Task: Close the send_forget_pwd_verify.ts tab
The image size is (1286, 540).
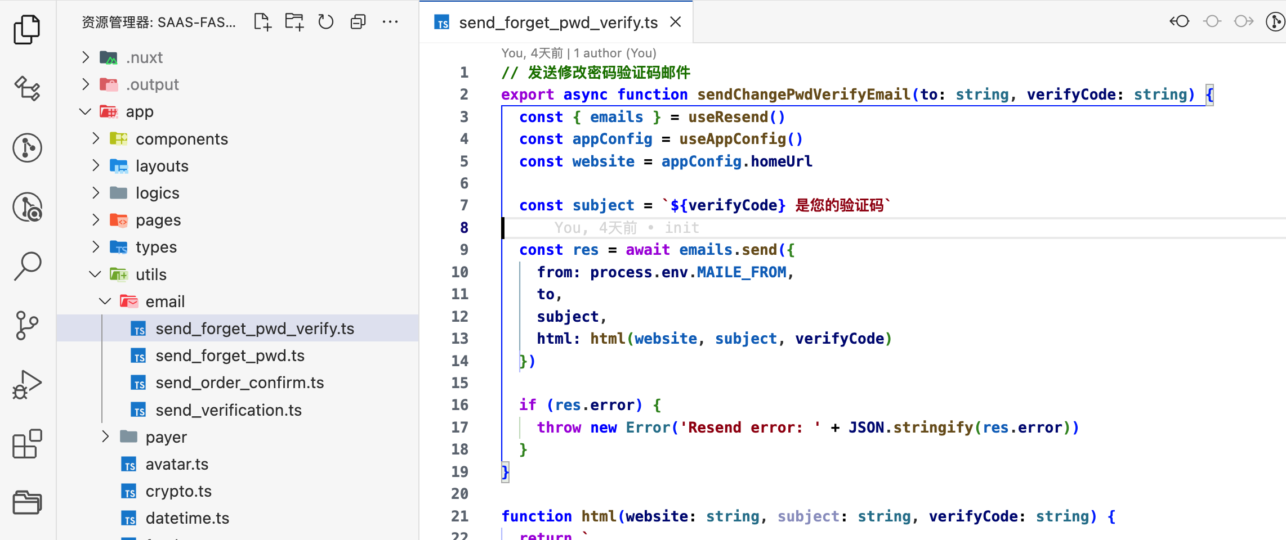Action: pos(676,22)
